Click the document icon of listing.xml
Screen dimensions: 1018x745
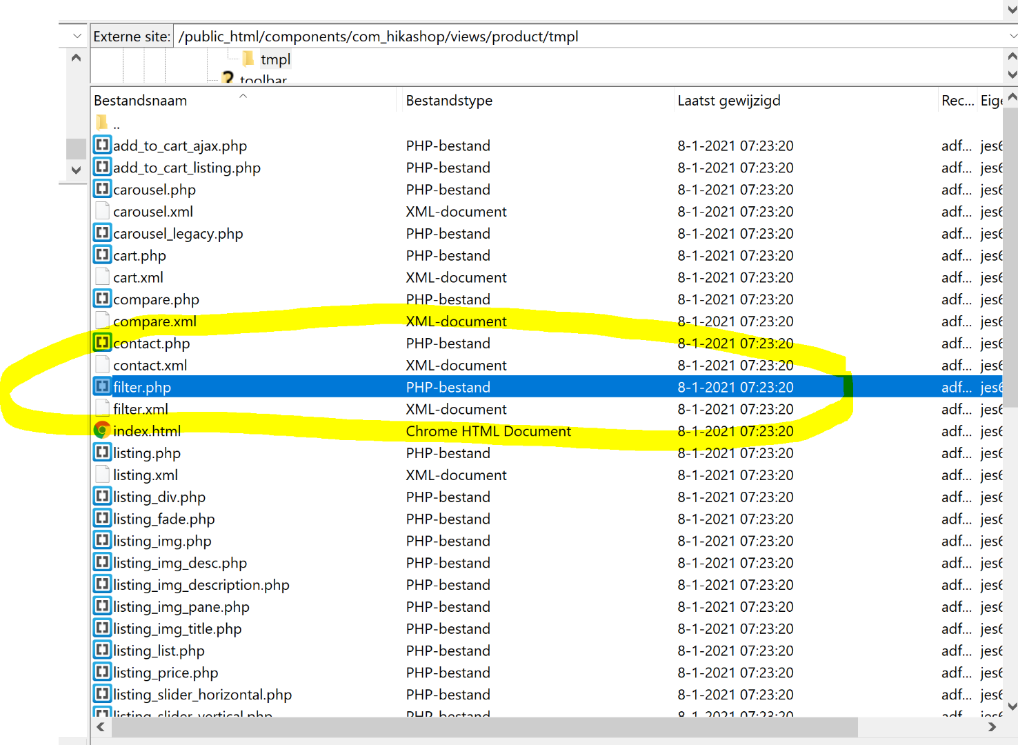tap(102, 475)
